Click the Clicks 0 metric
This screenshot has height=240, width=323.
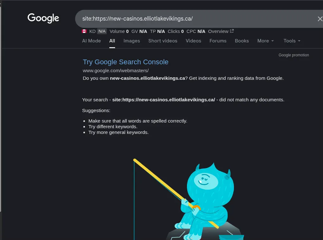[x=176, y=31]
